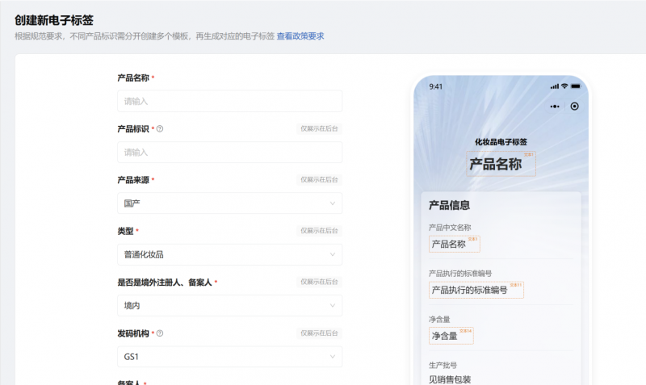646x385 pixels.
Task: Open the 境内 registrant dropdown
Action: click(x=229, y=306)
